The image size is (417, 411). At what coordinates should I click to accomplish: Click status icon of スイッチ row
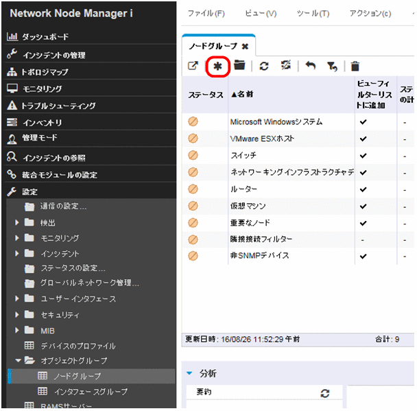[x=193, y=155]
